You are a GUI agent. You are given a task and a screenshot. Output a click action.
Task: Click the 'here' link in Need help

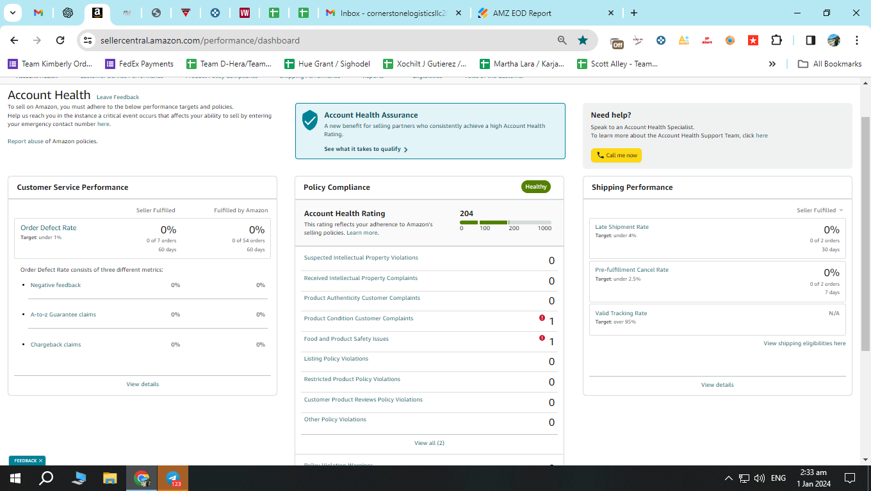[x=761, y=136]
